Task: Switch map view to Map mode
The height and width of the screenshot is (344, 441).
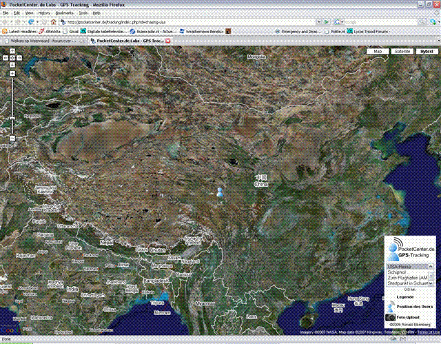Action: coord(378,52)
